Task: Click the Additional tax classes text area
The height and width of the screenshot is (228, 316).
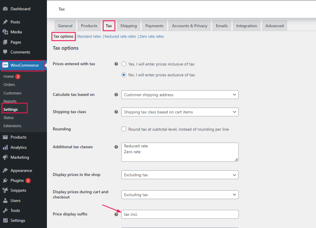Action: pyautogui.click(x=180, y=152)
